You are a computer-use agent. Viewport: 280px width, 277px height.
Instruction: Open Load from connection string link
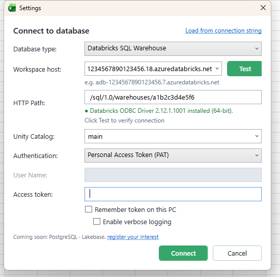coord(223,30)
